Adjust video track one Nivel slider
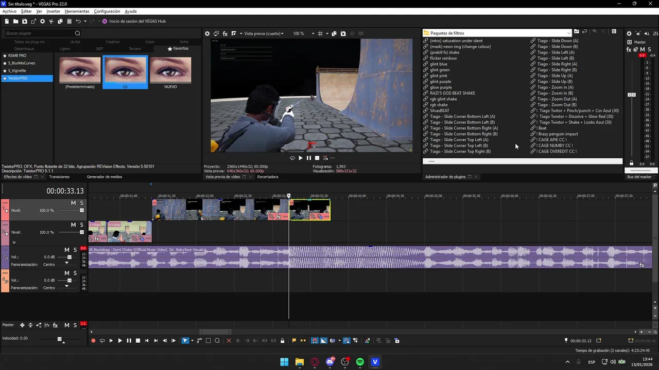This screenshot has height=370, width=659. (81, 210)
